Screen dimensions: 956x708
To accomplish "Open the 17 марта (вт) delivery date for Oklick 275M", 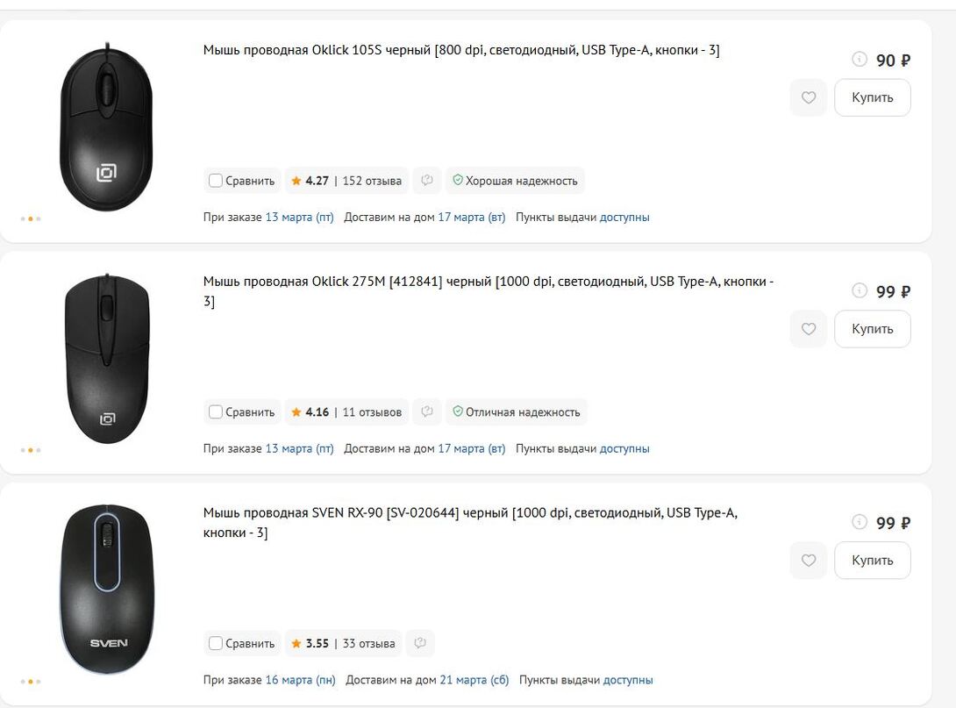I will [x=472, y=449].
